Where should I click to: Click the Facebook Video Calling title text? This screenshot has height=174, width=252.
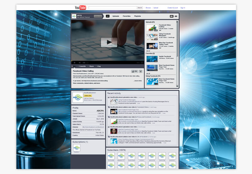pos(83,71)
